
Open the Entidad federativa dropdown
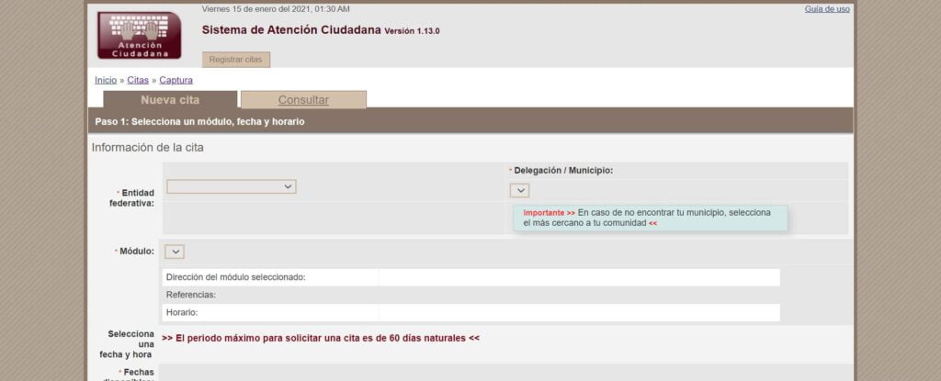pyautogui.click(x=231, y=186)
